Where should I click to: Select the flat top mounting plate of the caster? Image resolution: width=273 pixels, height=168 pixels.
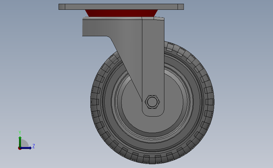[x=121, y=7]
